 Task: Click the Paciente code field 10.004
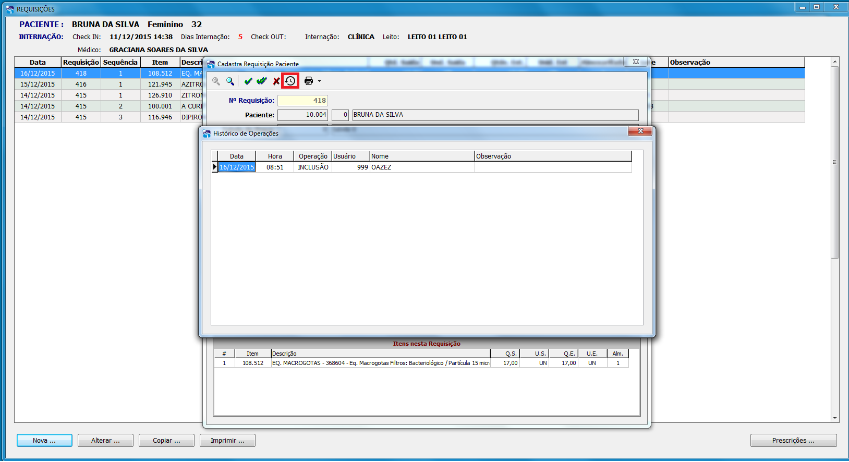[x=302, y=115]
